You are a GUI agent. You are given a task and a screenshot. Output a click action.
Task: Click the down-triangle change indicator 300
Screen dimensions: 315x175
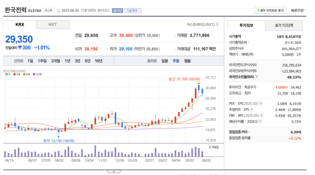24,48
